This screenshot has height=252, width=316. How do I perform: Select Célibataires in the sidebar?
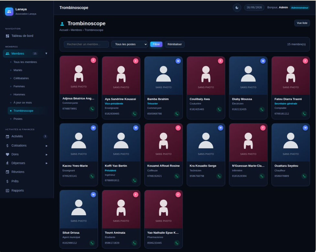point(21,78)
